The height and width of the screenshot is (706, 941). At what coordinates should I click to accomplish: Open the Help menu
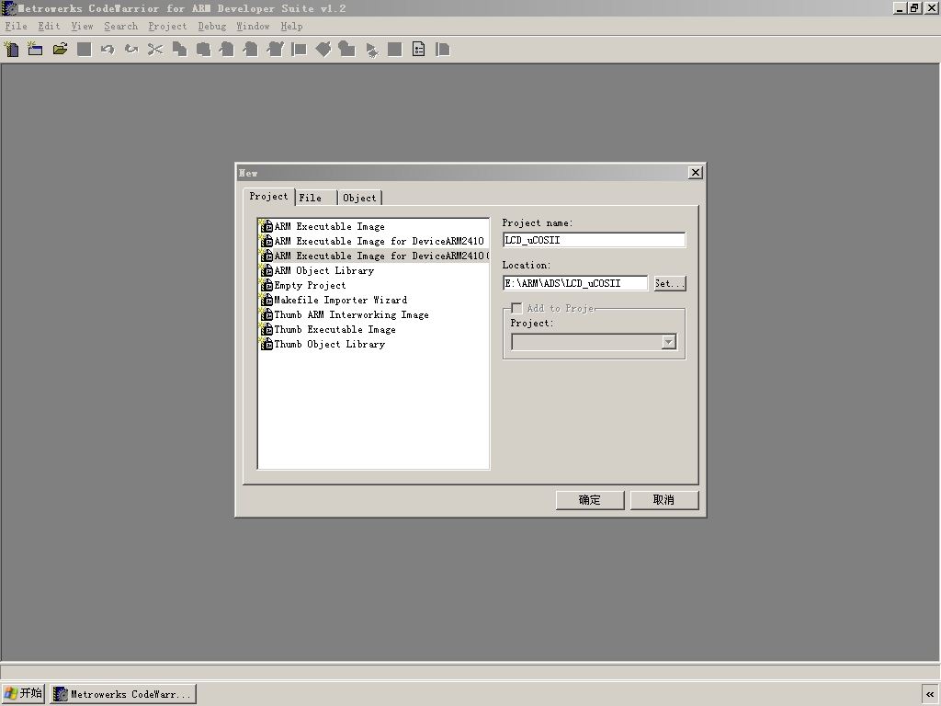[291, 26]
